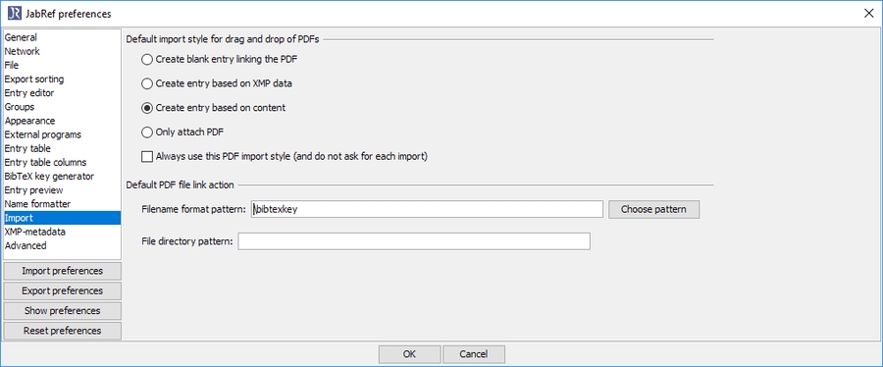This screenshot has width=883, height=367.
Task: Go to File preferences
Action: tap(62, 66)
